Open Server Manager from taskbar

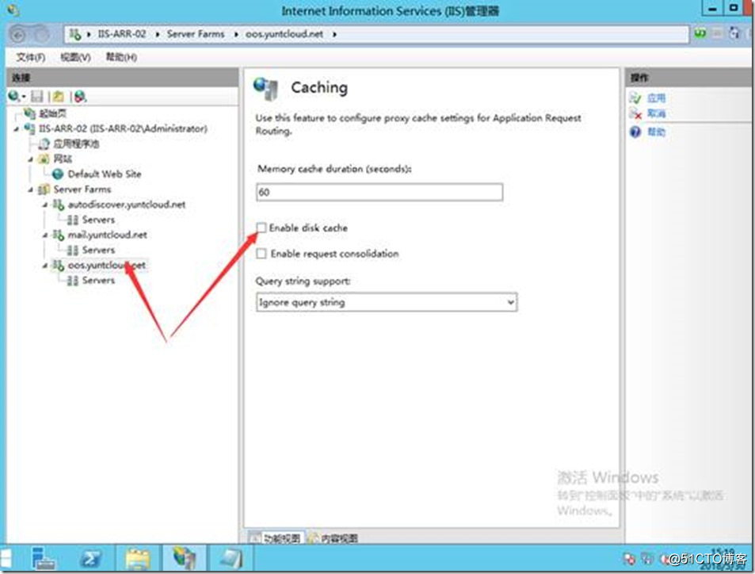pos(43,559)
